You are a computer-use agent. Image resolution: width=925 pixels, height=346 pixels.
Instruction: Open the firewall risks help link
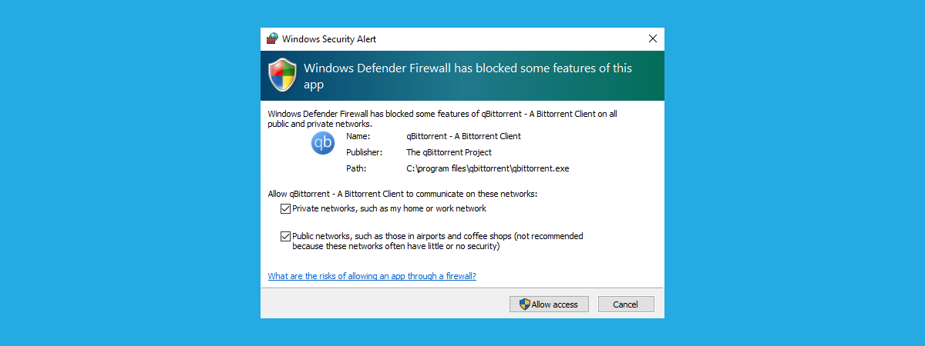[372, 276]
